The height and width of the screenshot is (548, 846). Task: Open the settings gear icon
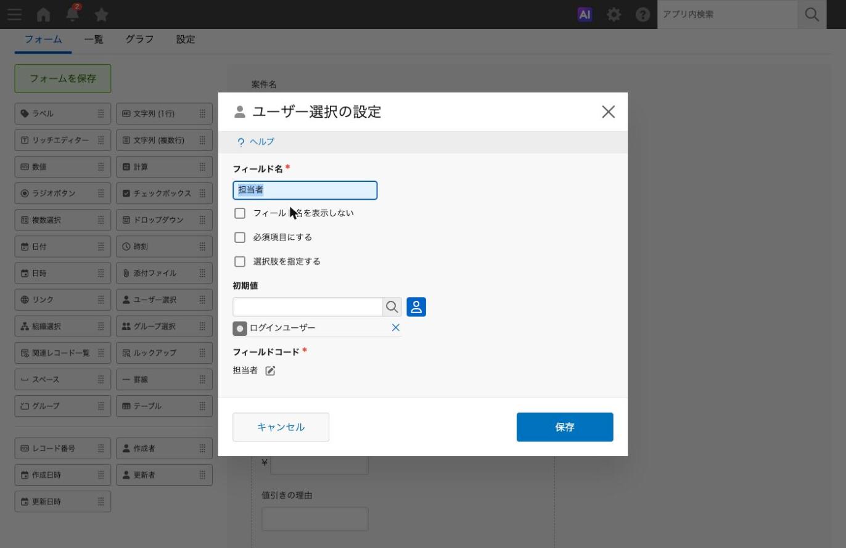pos(614,14)
